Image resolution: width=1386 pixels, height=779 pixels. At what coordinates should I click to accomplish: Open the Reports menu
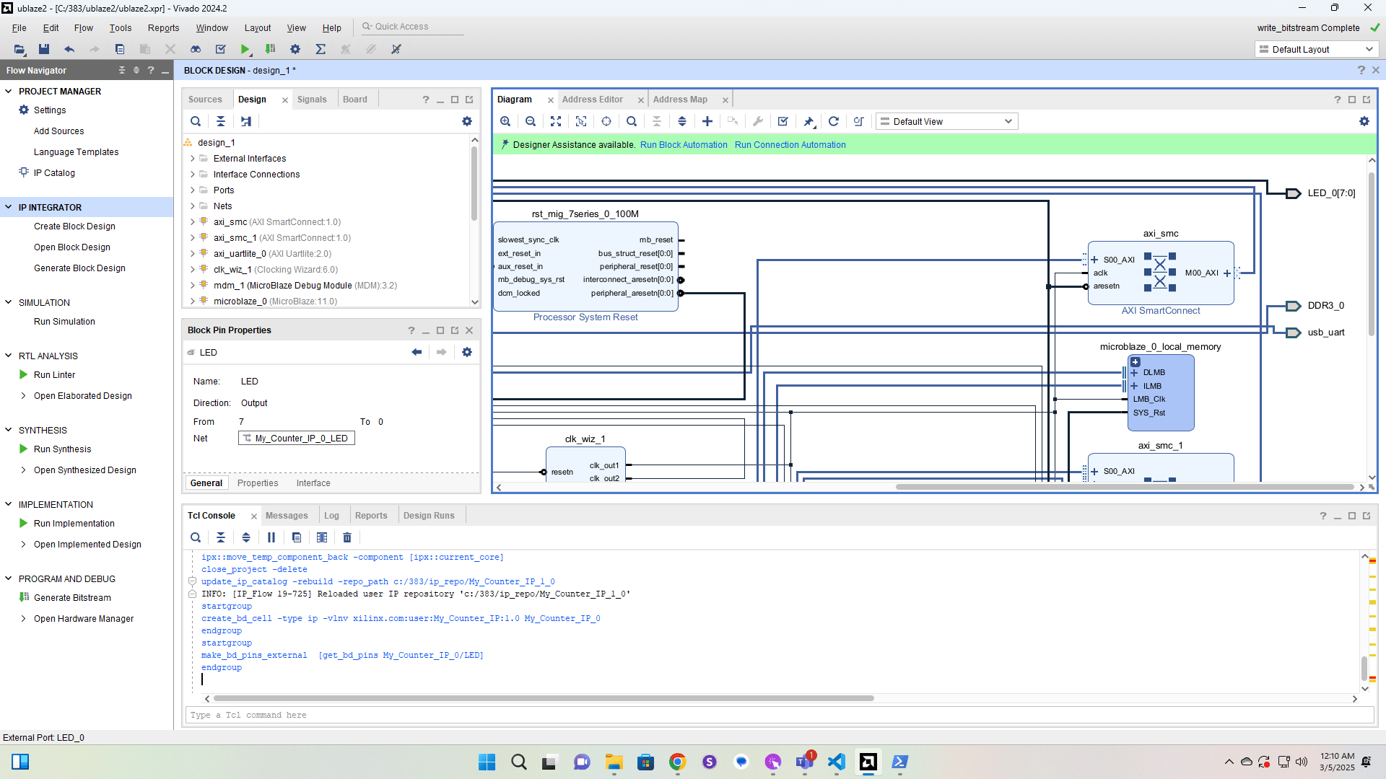163,28
